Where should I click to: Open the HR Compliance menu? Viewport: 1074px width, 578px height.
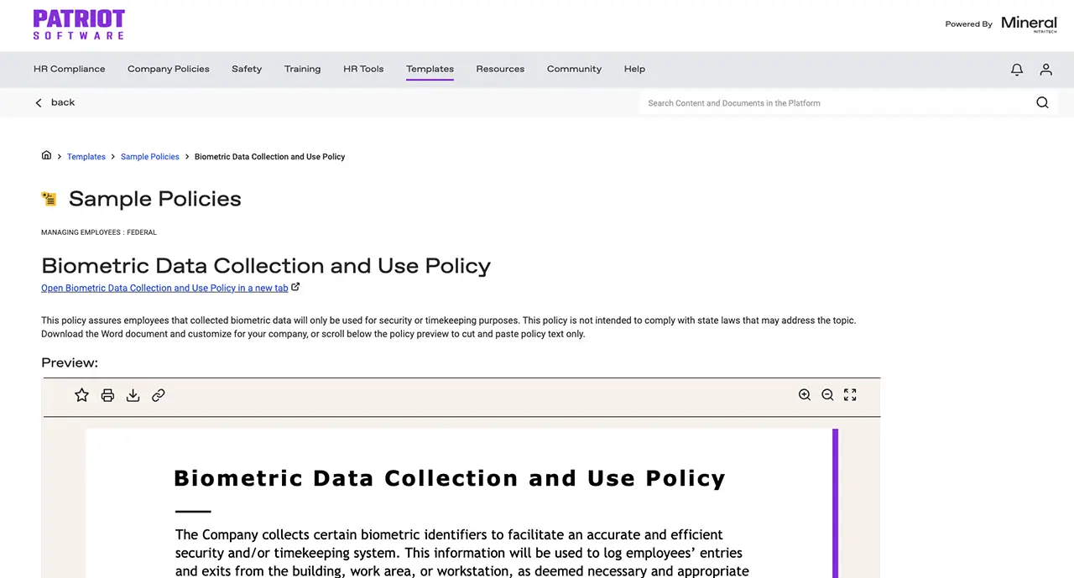pos(70,69)
